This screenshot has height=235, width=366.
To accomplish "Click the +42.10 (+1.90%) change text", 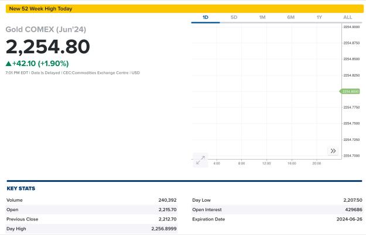I will tap(40, 64).
